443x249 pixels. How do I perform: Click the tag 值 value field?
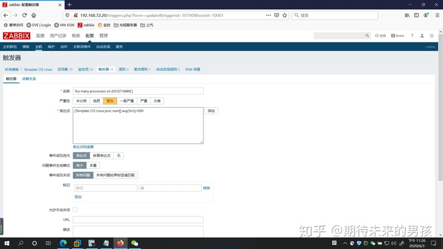tap(170, 188)
